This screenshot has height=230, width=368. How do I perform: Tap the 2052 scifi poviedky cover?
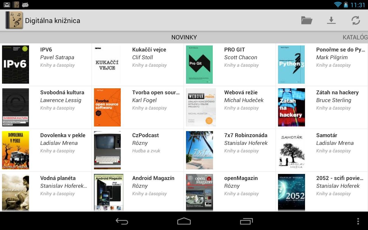tap(291, 193)
